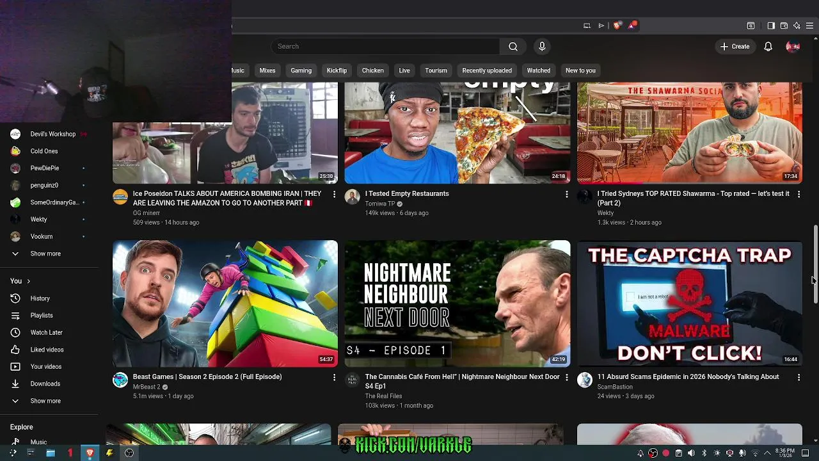Click the Tomiwa TP channel avatar
Image resolution: width=819 pixels, height=461 pixels.
(x=353, y=197)
